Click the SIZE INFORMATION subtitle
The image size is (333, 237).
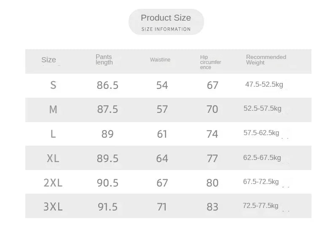click(x=166, y=29)
